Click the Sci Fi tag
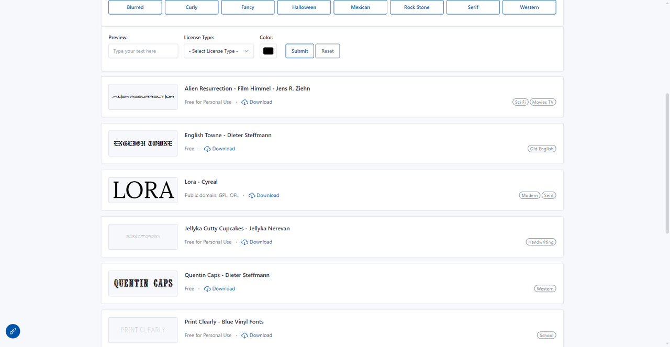This screenshot has height=347, width=670. coord(520,102)
